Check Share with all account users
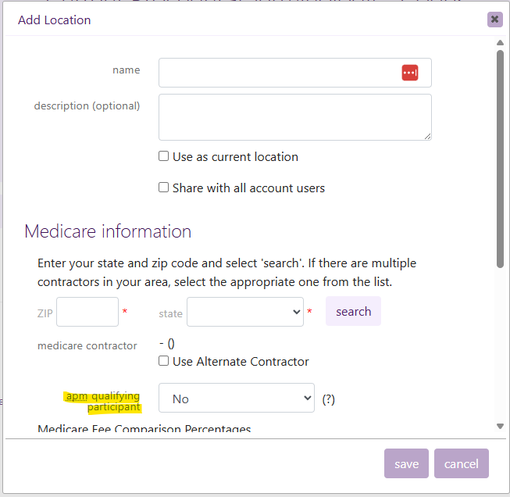510x497 pixels. (x=164, y=188)
